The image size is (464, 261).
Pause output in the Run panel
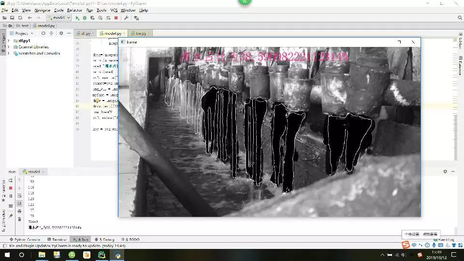click(11, 196)
